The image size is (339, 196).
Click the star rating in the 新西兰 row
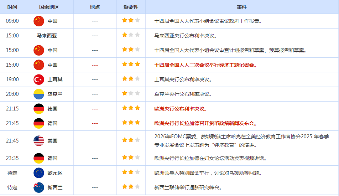[x=131, y=187]
